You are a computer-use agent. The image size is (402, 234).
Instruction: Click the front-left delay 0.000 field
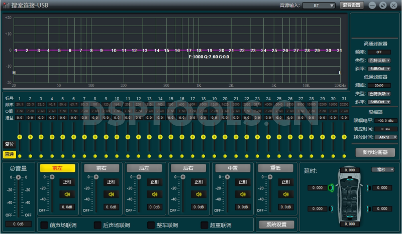(x=318, y=188)
